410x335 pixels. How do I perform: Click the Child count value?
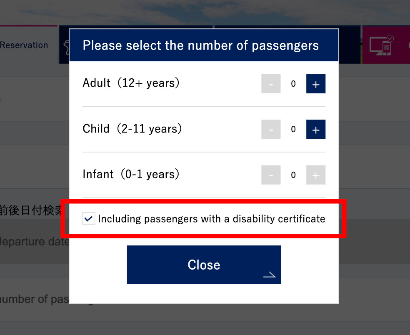293,130
